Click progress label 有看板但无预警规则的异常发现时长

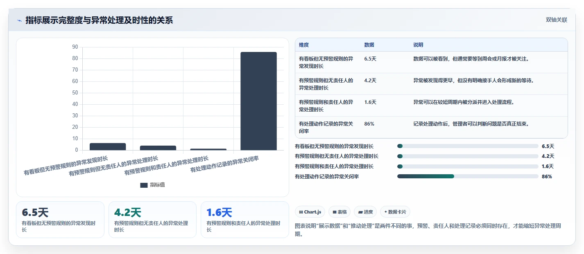coord(334,146)
